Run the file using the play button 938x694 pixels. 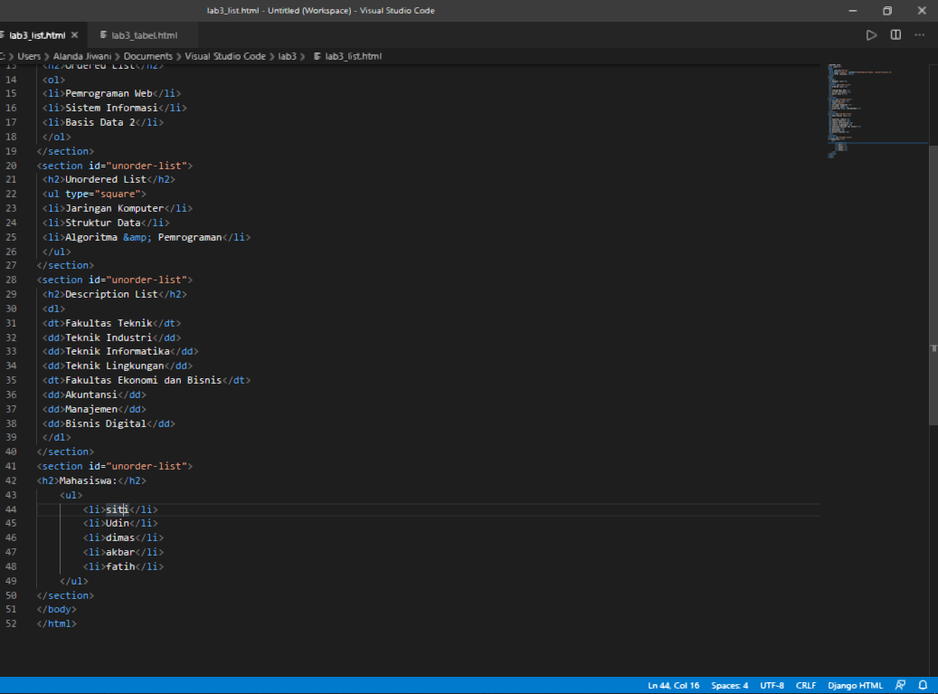tap(871, 34)
